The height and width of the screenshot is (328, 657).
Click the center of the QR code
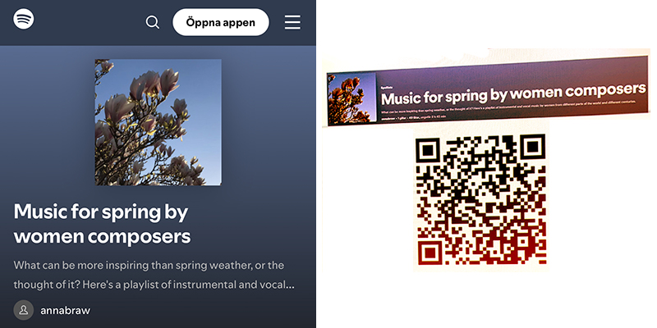tap(480, 200)
